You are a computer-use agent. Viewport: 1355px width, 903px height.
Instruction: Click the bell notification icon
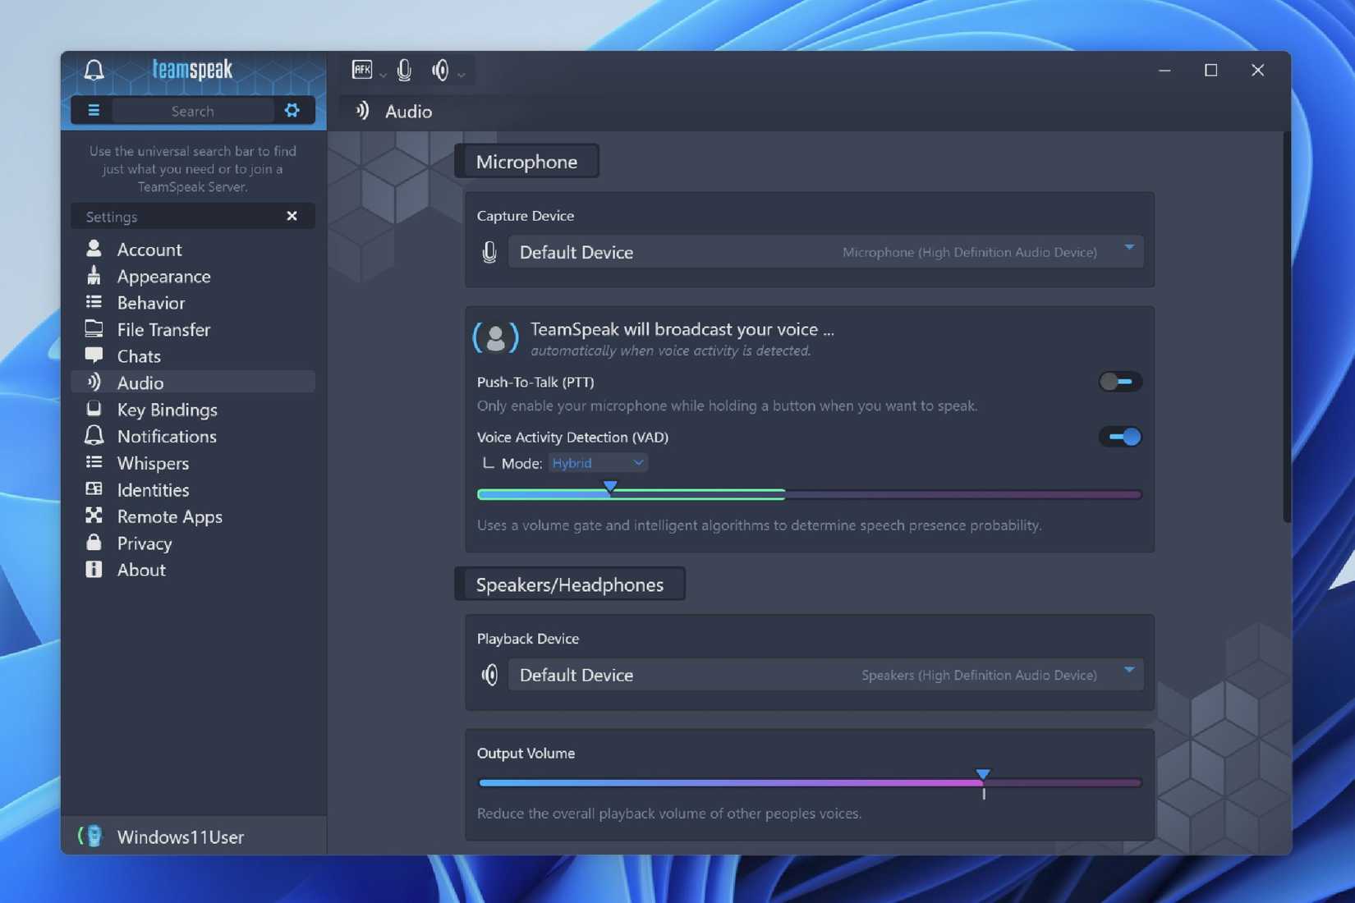(x=93, y=70)
